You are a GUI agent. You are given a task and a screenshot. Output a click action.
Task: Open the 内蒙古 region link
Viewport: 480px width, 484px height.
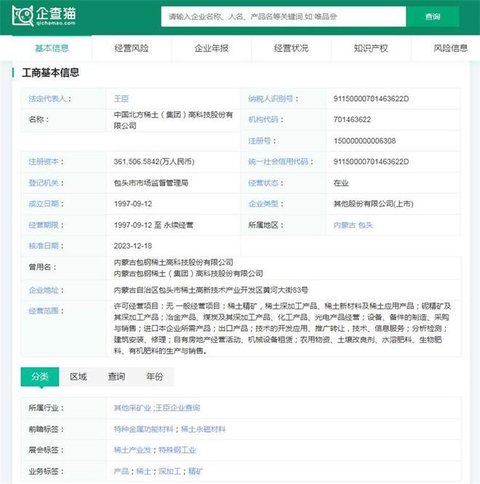pos(345,225)
